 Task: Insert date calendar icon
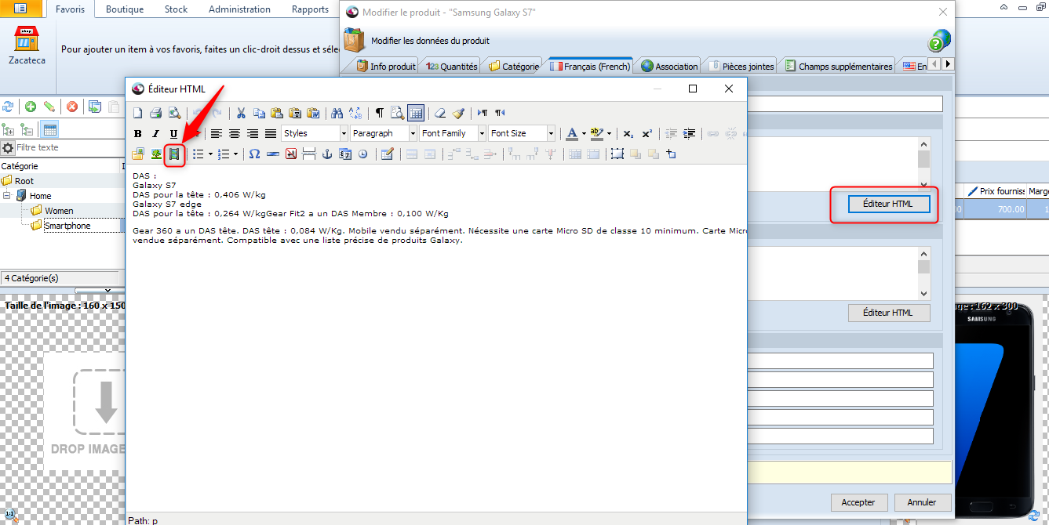coord(344,154)
